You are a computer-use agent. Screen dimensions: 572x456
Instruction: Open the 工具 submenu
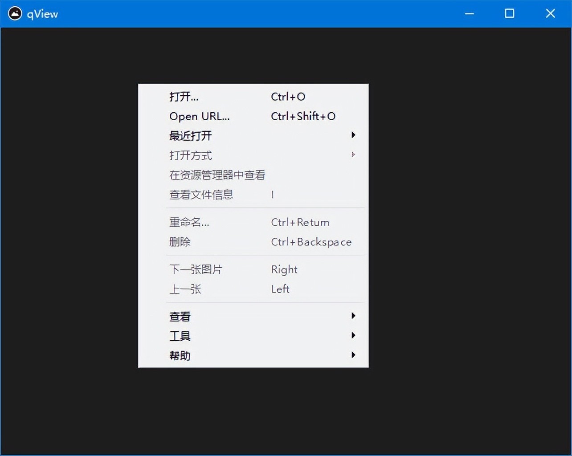pyautogui.click(x=253, y=336)
